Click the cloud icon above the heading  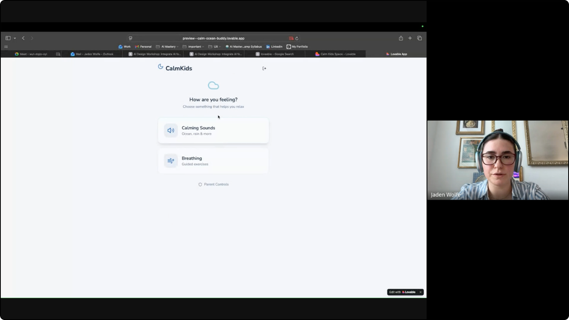[x=213, y=85]
